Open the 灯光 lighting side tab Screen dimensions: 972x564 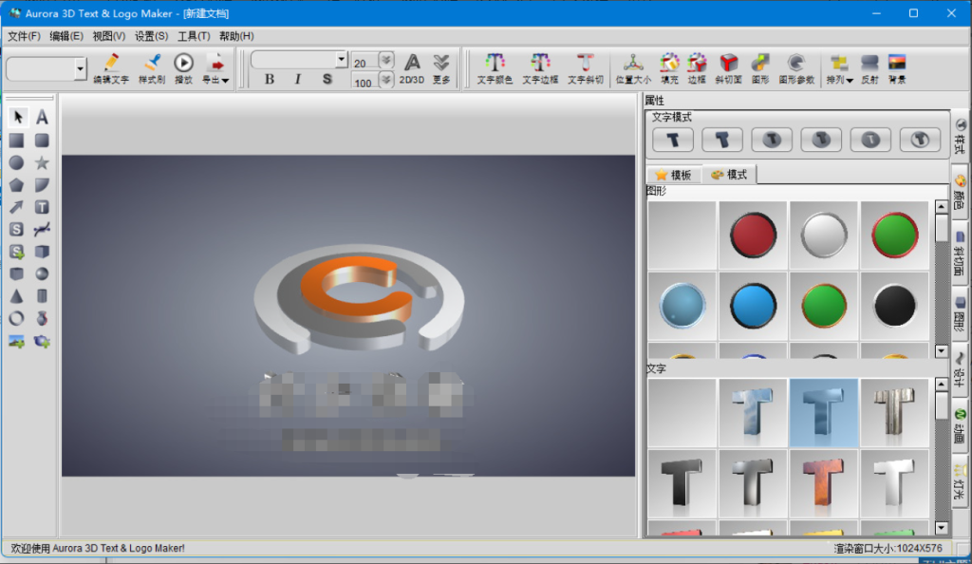961,482
